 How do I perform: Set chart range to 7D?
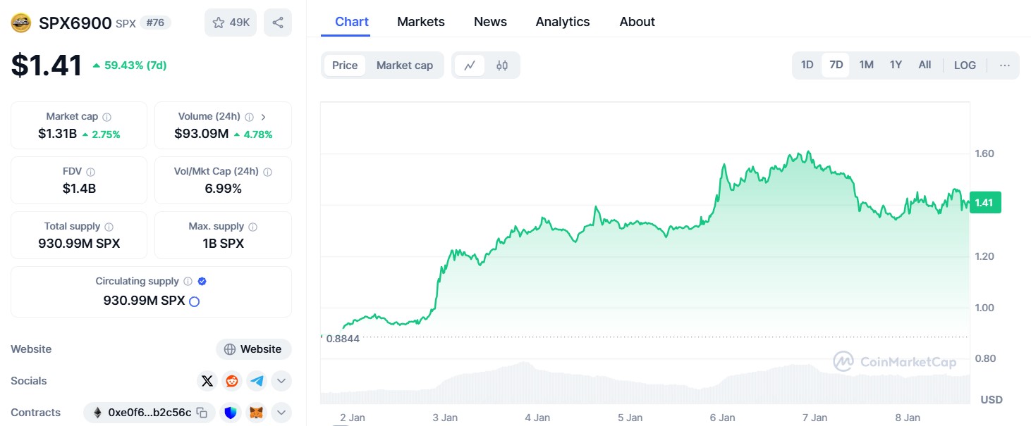click(x=836, y=65)
